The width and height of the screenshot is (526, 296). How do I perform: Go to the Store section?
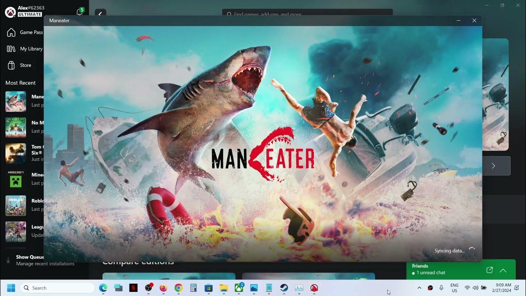[19, 65]
